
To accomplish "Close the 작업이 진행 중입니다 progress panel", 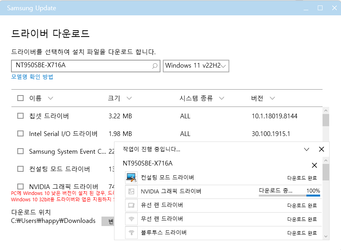I will coord(321,149).
